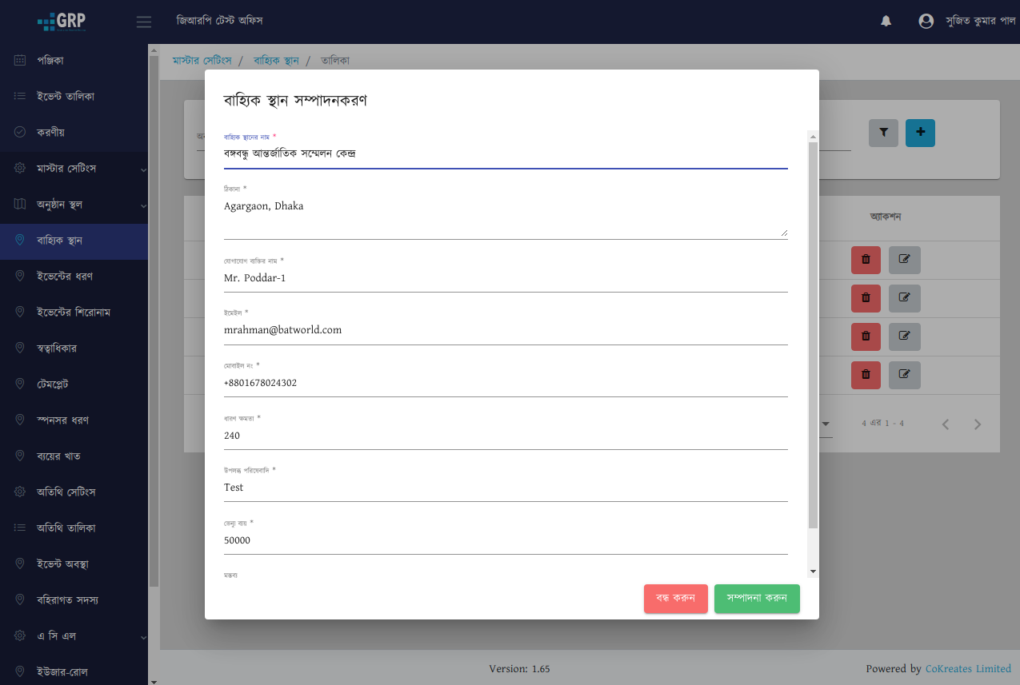
Task: Click the services field showing Test
Action: tap(506, 488)
